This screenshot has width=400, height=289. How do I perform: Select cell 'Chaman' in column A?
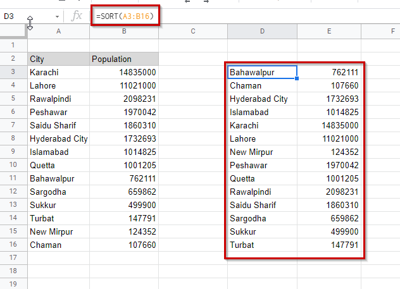coord(58,245)
